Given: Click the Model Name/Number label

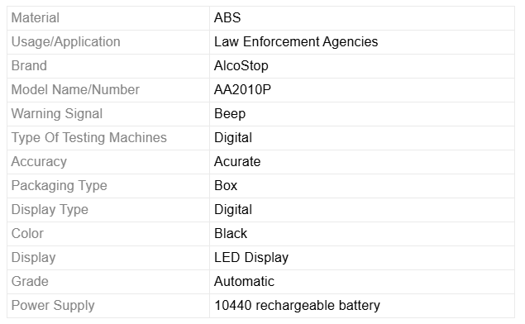Looking at the screenshot, I should pos(75,90).
